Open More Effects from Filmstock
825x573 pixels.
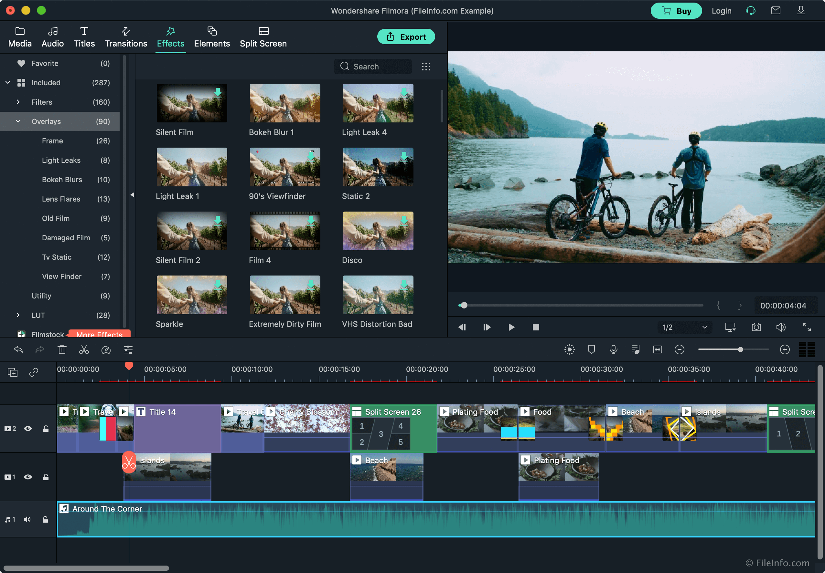(100, 334)
